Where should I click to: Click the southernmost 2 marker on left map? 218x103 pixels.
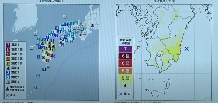tap(35, 87)
